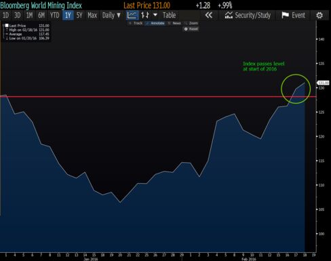331x261 pixels.
Task: Choose the YTD range
Action: [54, 16]
